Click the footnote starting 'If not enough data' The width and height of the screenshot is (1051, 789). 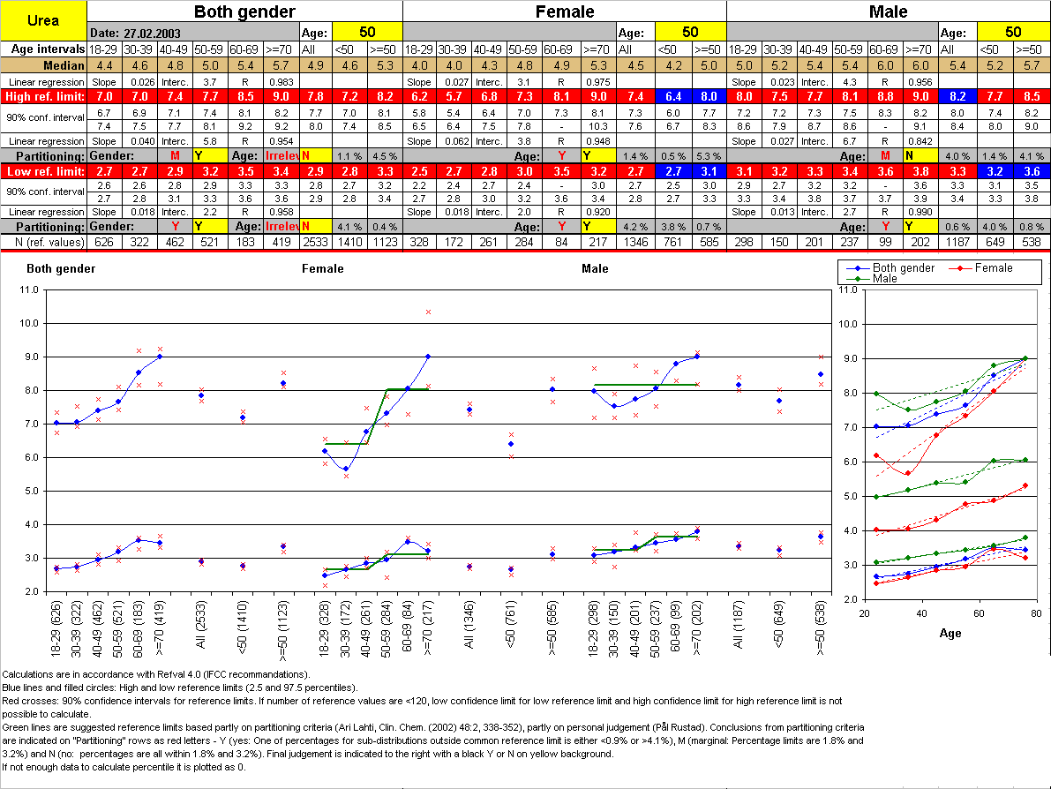[x=124, y=767]
